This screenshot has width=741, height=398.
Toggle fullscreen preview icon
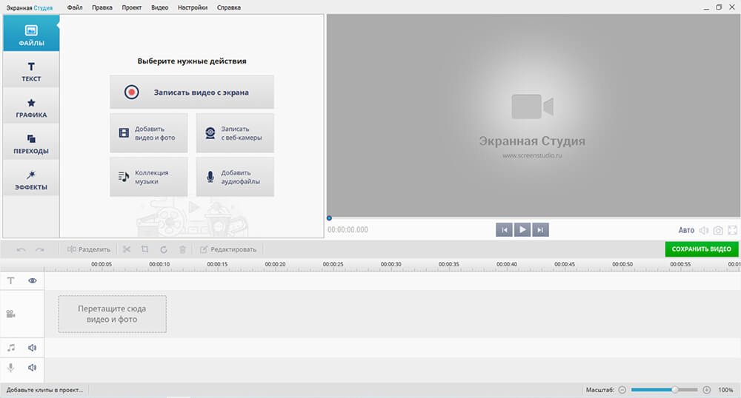pyautogui.click(x=733, y=230)
